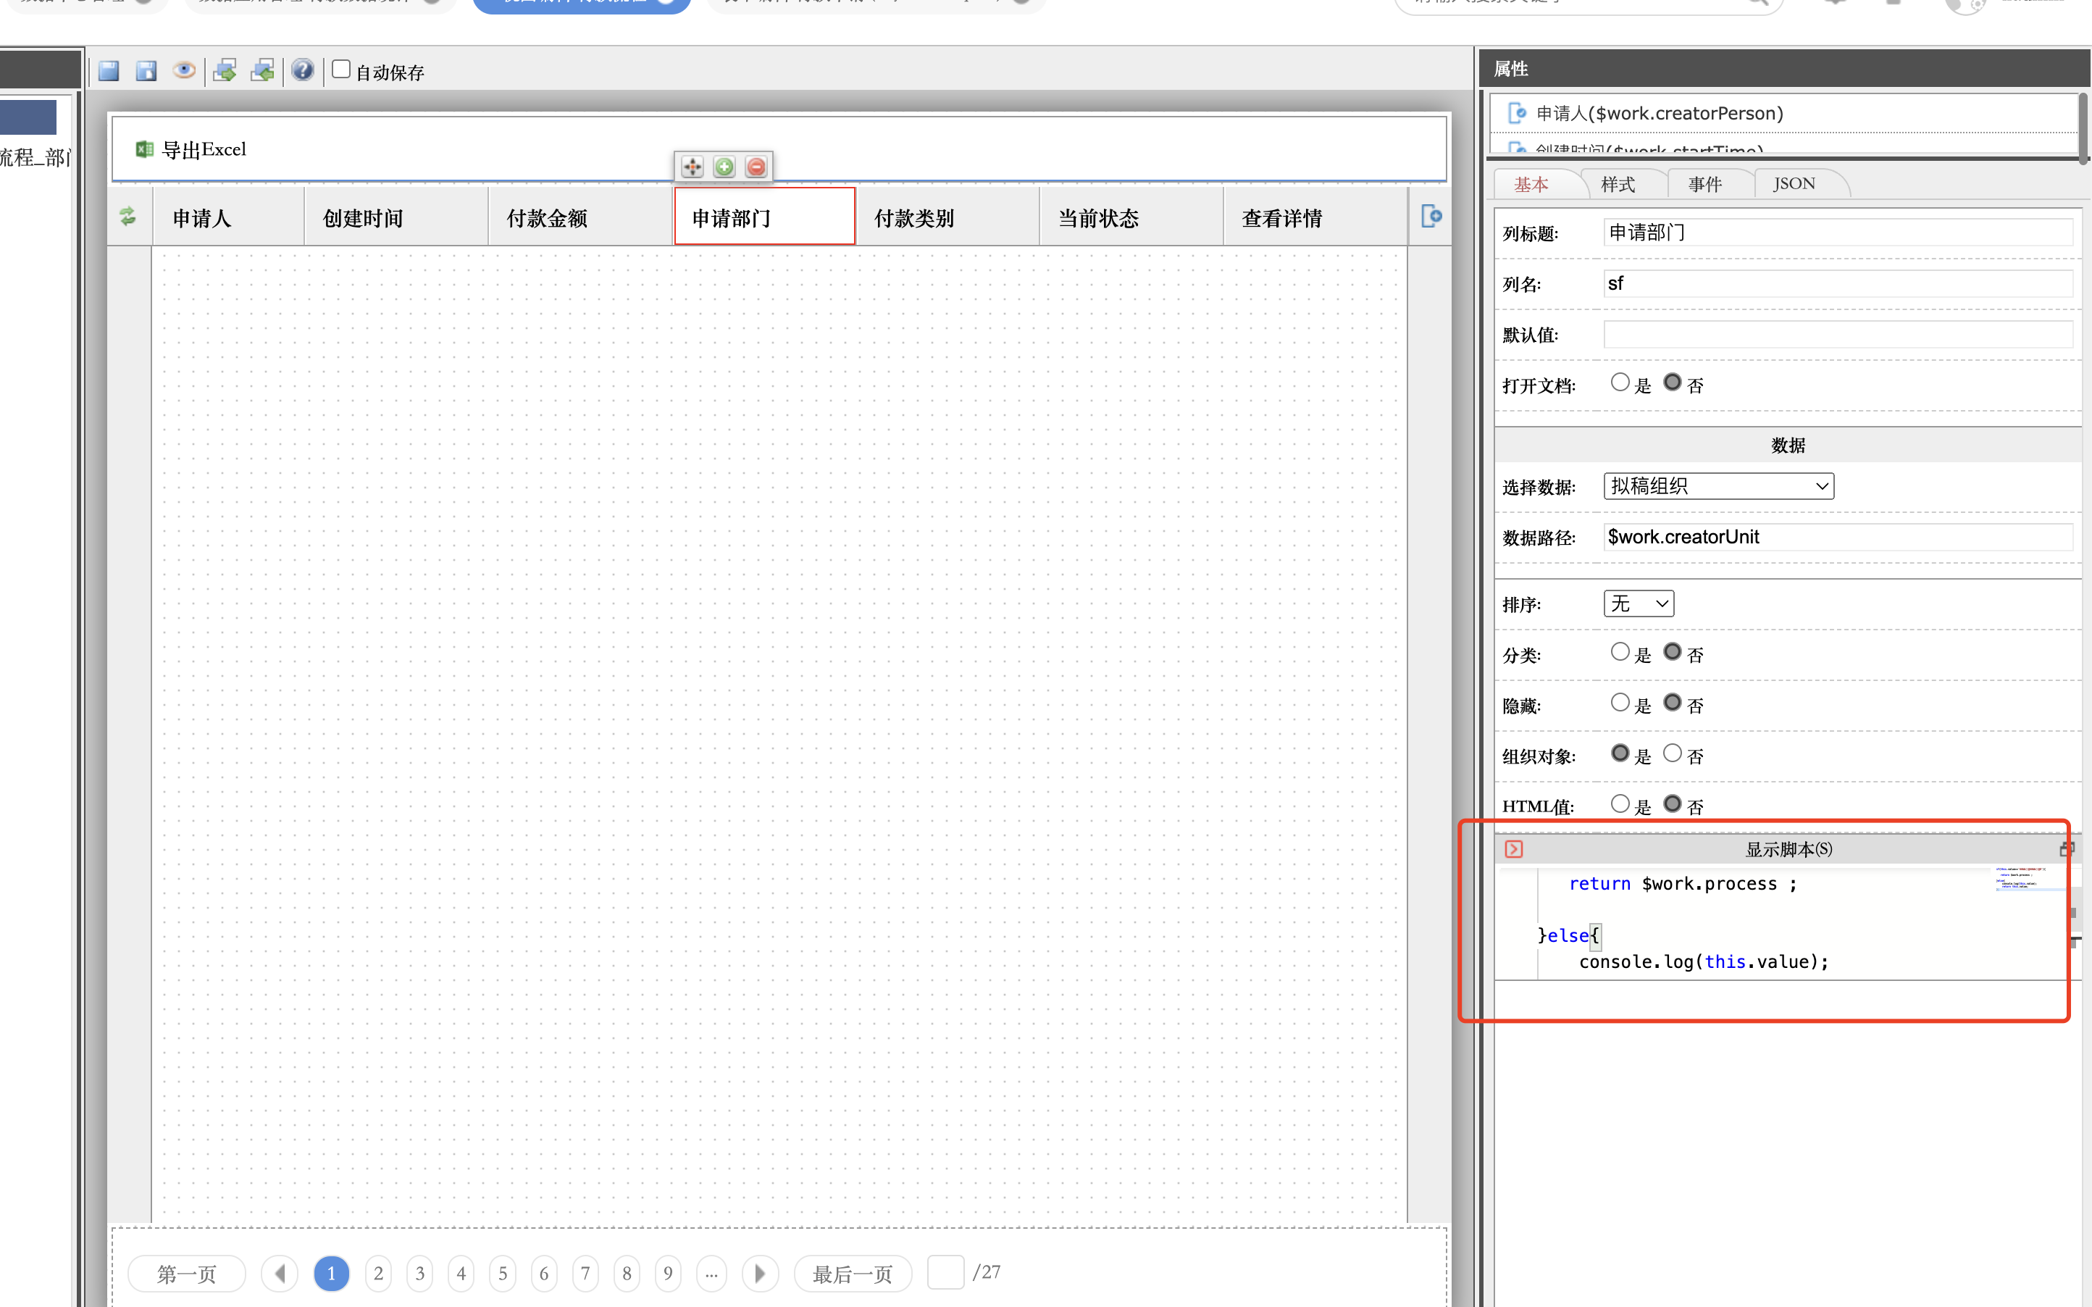This screenshot has width=2092, height=1307.
Task: Click the eye preview icon in toolbar
Action: point(183,70)
